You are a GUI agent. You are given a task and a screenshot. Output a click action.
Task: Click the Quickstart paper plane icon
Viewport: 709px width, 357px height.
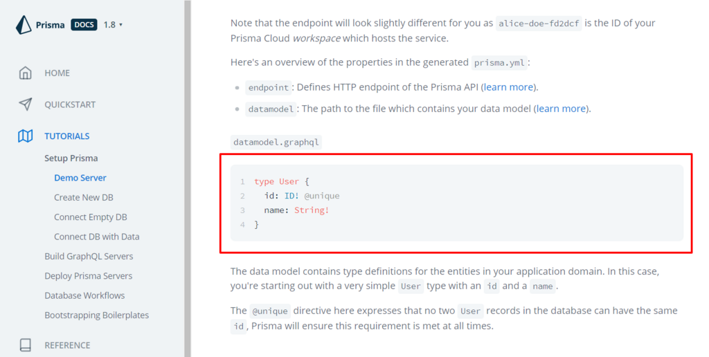(x=26, y=104)
